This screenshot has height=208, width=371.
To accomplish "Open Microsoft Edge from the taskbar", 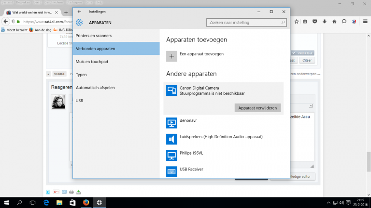I will (x=46, y=203).
